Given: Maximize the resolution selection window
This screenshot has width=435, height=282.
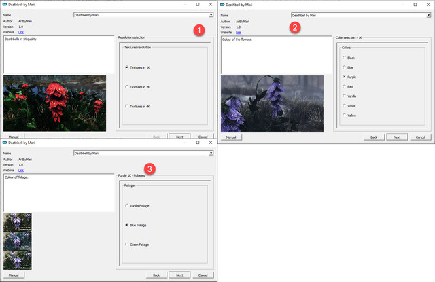Looking at the screenshot, I should tap(198, 5).
